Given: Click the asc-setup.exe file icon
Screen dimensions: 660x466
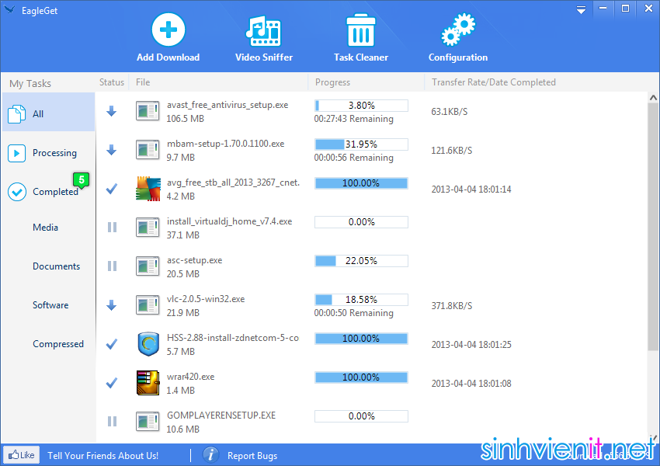Looking at the screenshot, I should tap(148, 266).
